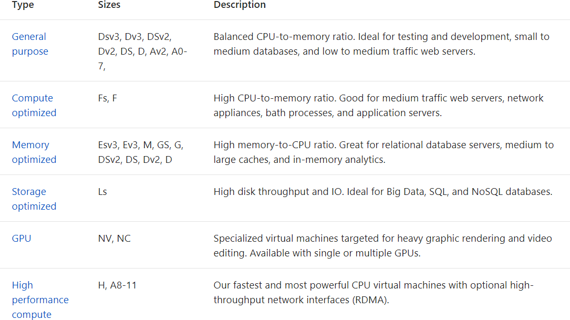The height and width of the screenshot is (320, 570).
Task: Click the Specialized virtual machines description
Action: tap(382, 245)
